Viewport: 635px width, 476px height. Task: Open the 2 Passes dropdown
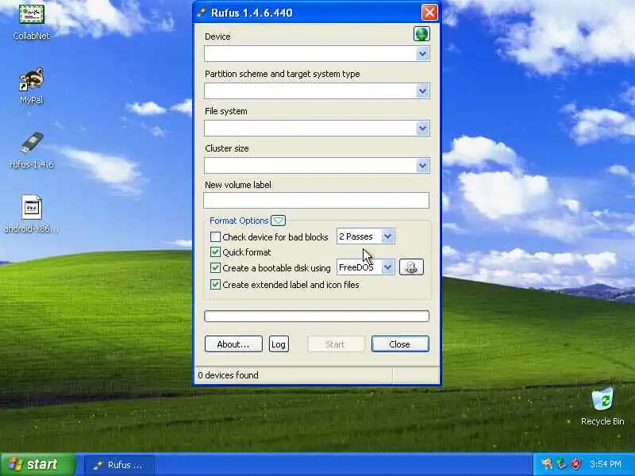click(x=387, y=236)
